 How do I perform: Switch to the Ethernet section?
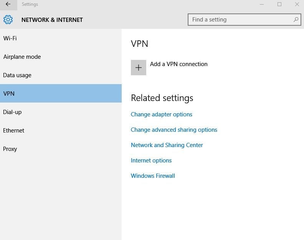(61, 131)
